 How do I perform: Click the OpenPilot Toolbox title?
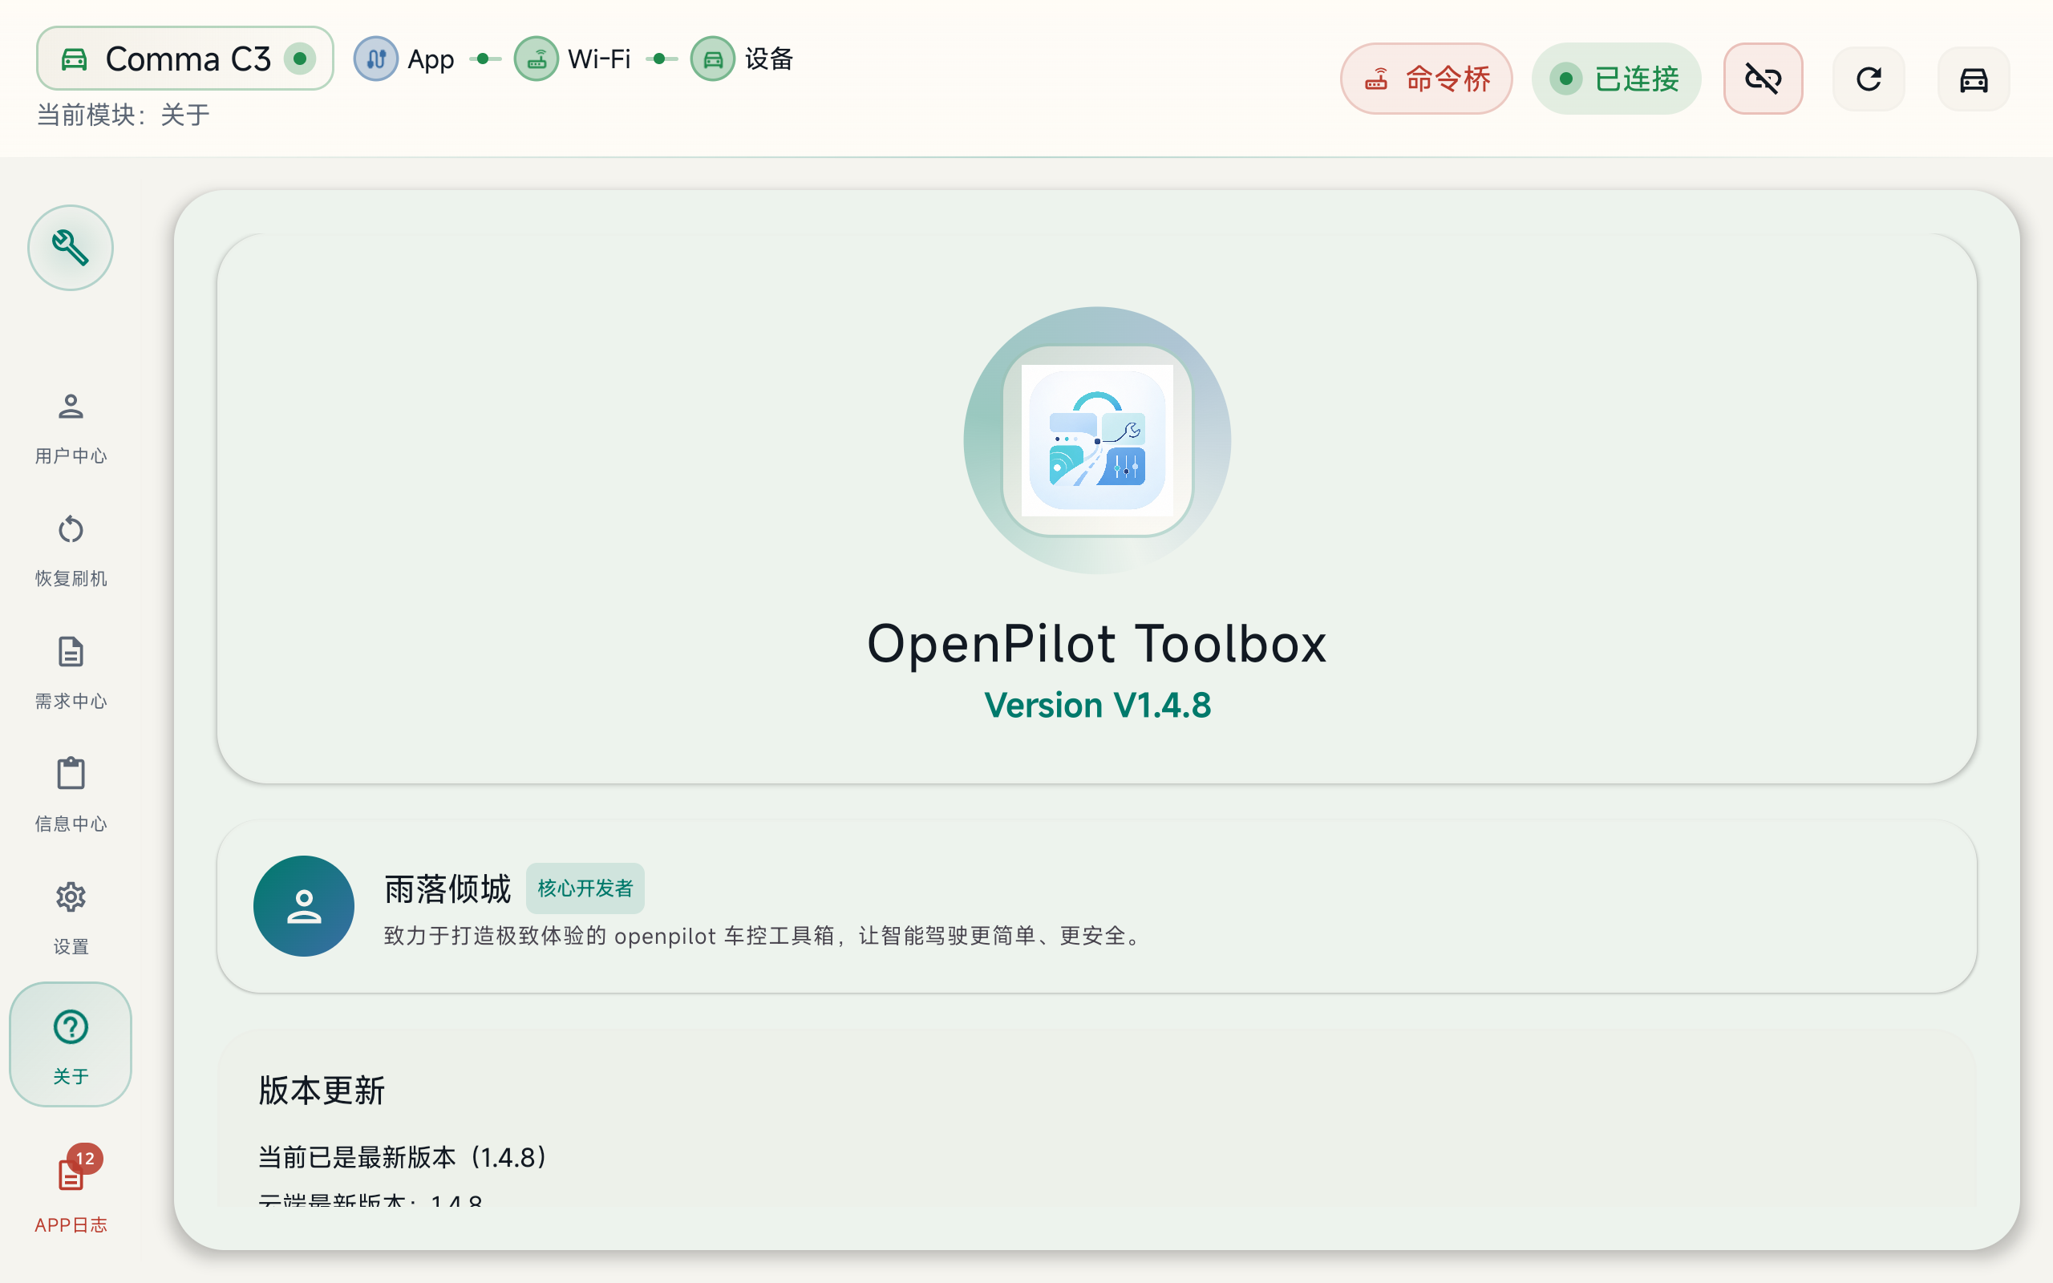pyautogui.click(x=1097, y=643)
